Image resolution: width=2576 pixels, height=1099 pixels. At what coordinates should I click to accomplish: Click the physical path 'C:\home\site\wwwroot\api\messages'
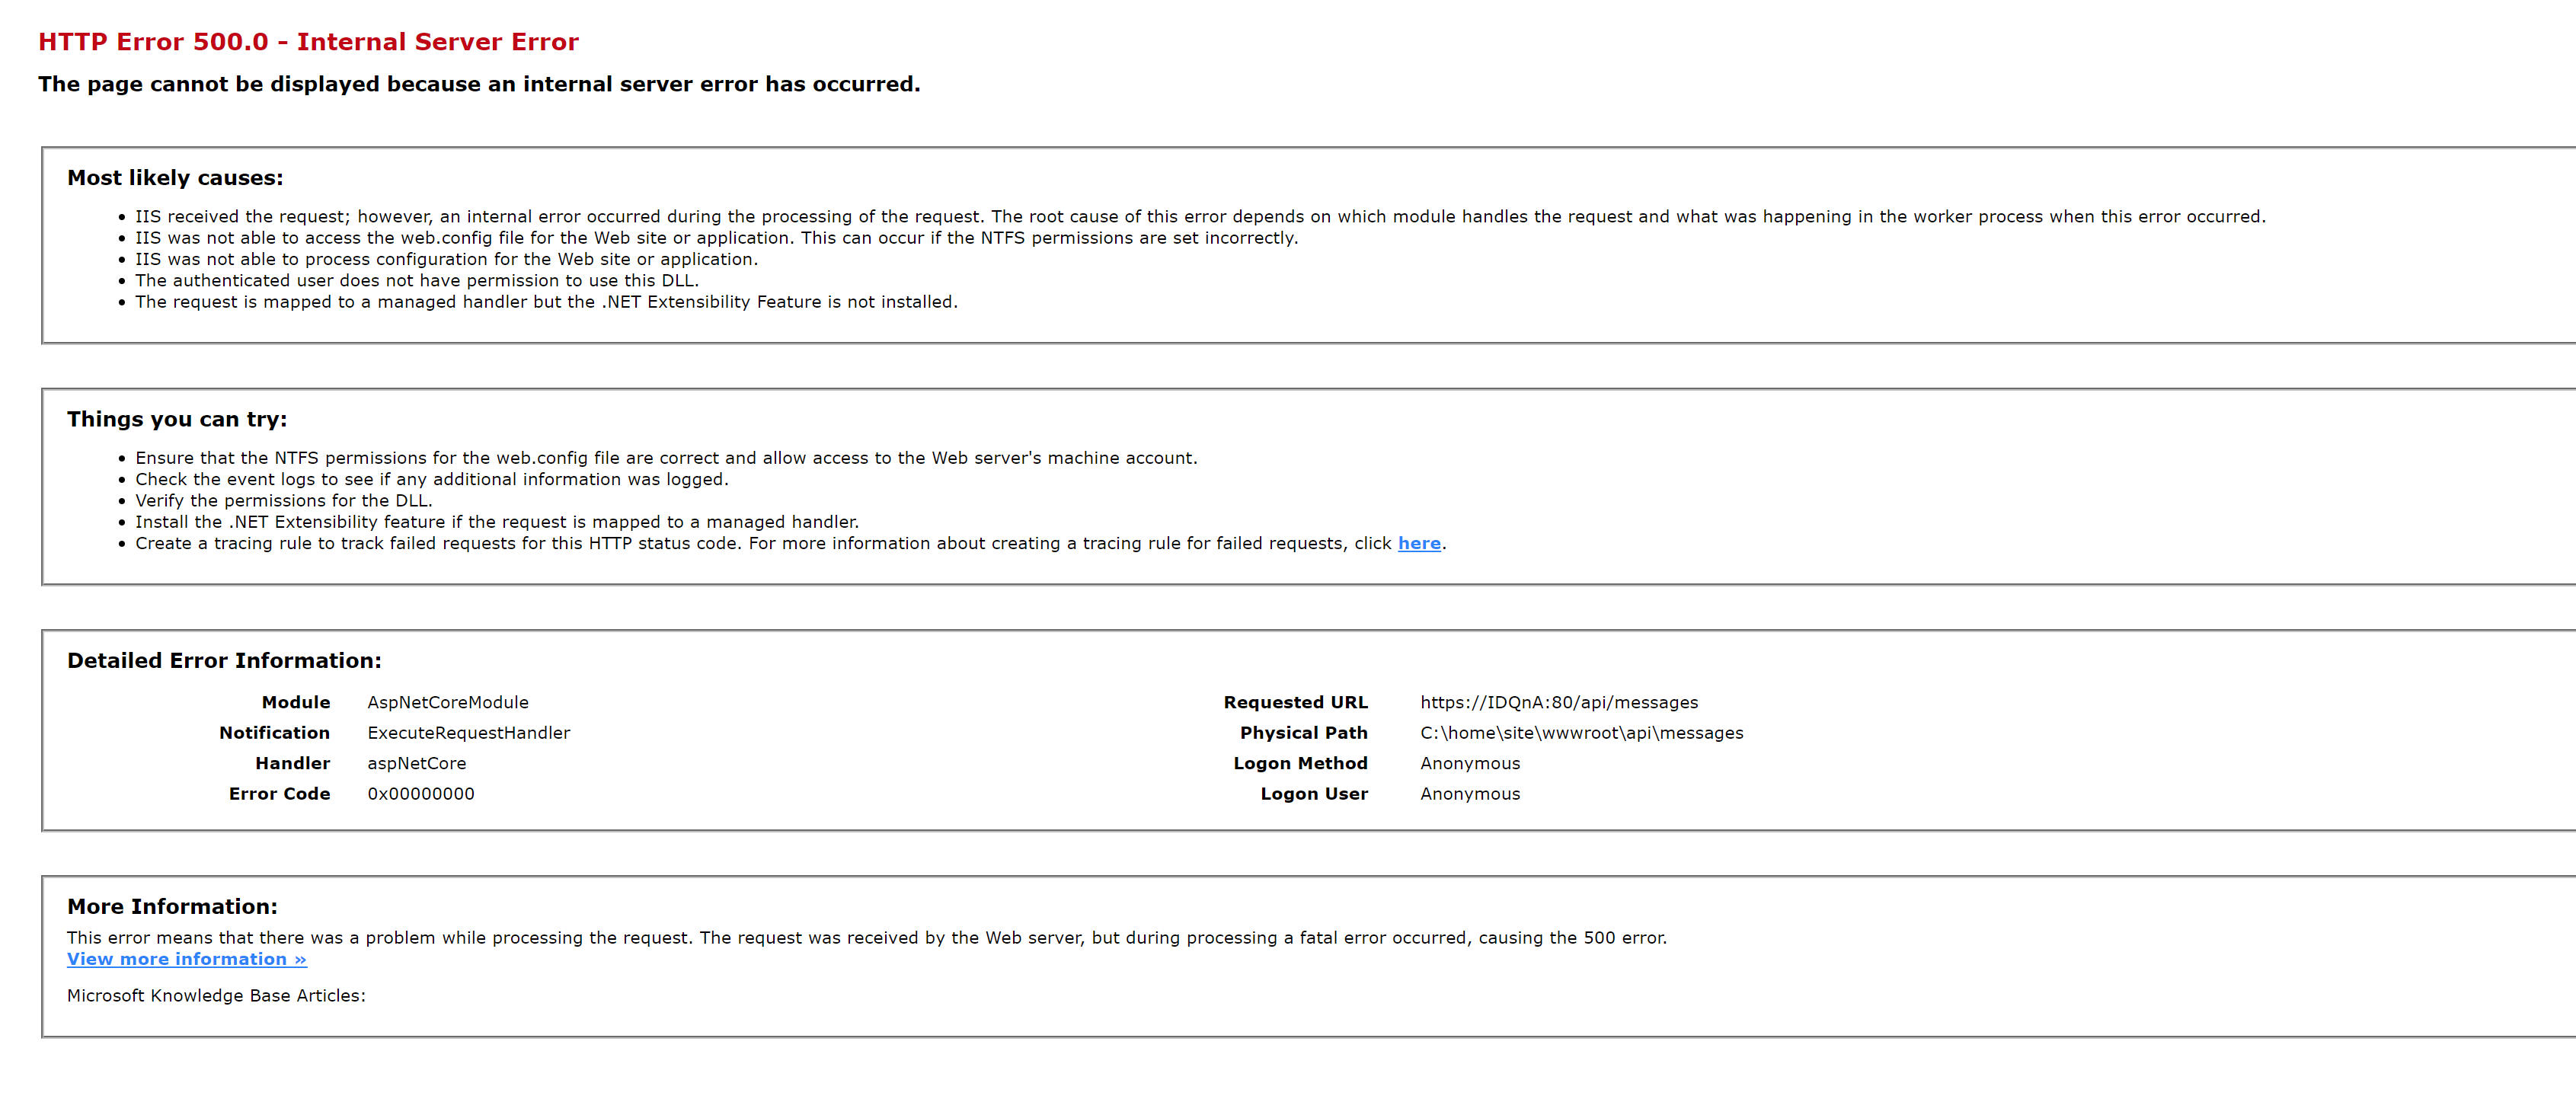tap(1582, 733)
